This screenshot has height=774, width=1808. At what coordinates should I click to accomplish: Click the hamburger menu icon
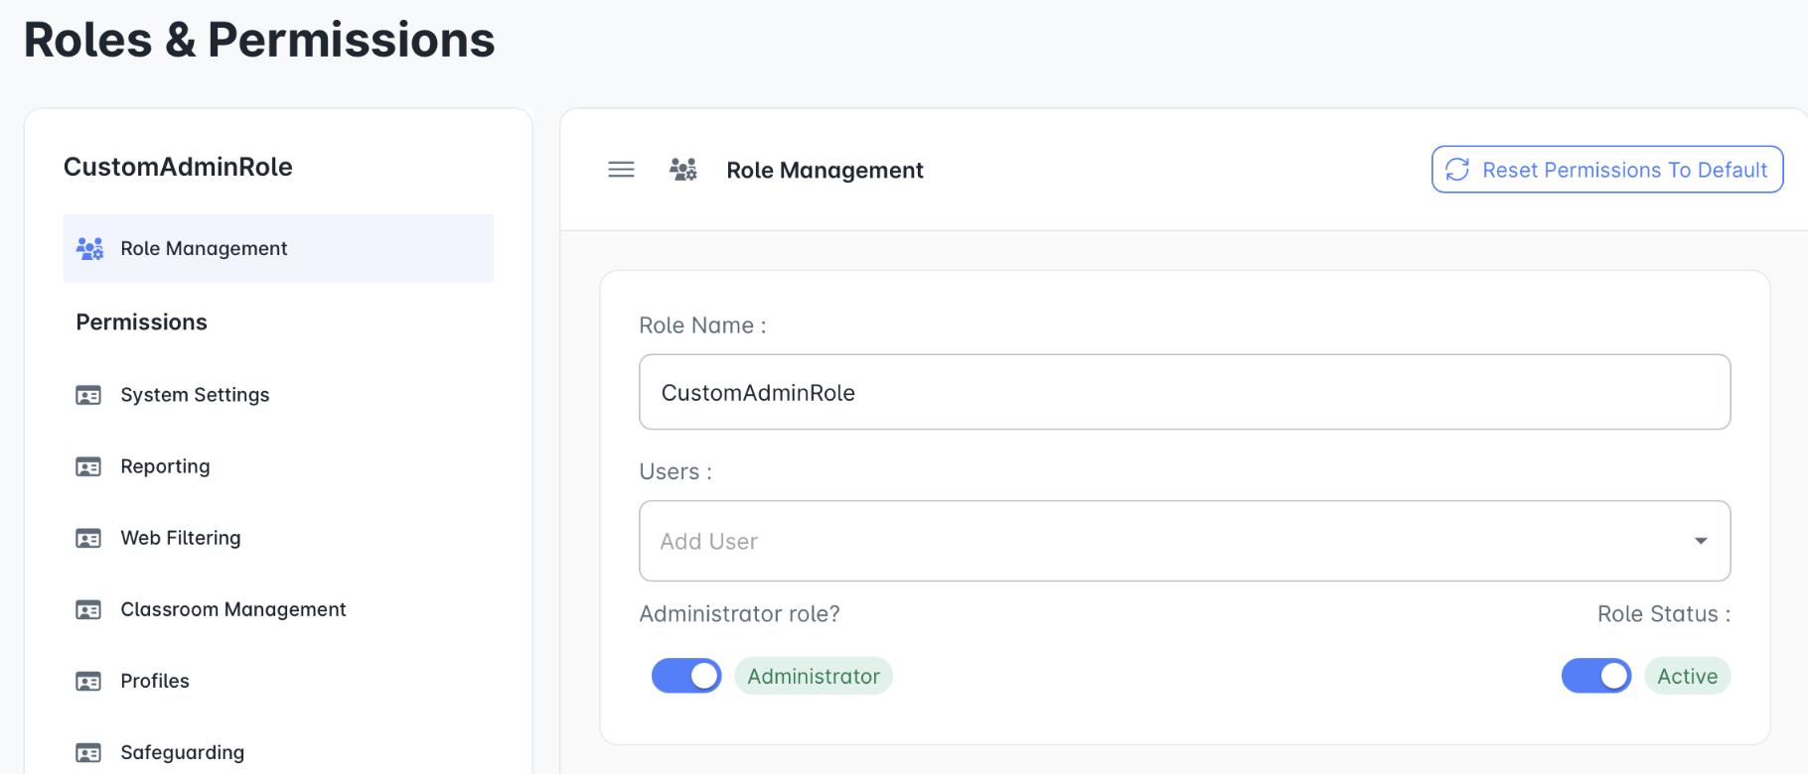coord(621,170)
